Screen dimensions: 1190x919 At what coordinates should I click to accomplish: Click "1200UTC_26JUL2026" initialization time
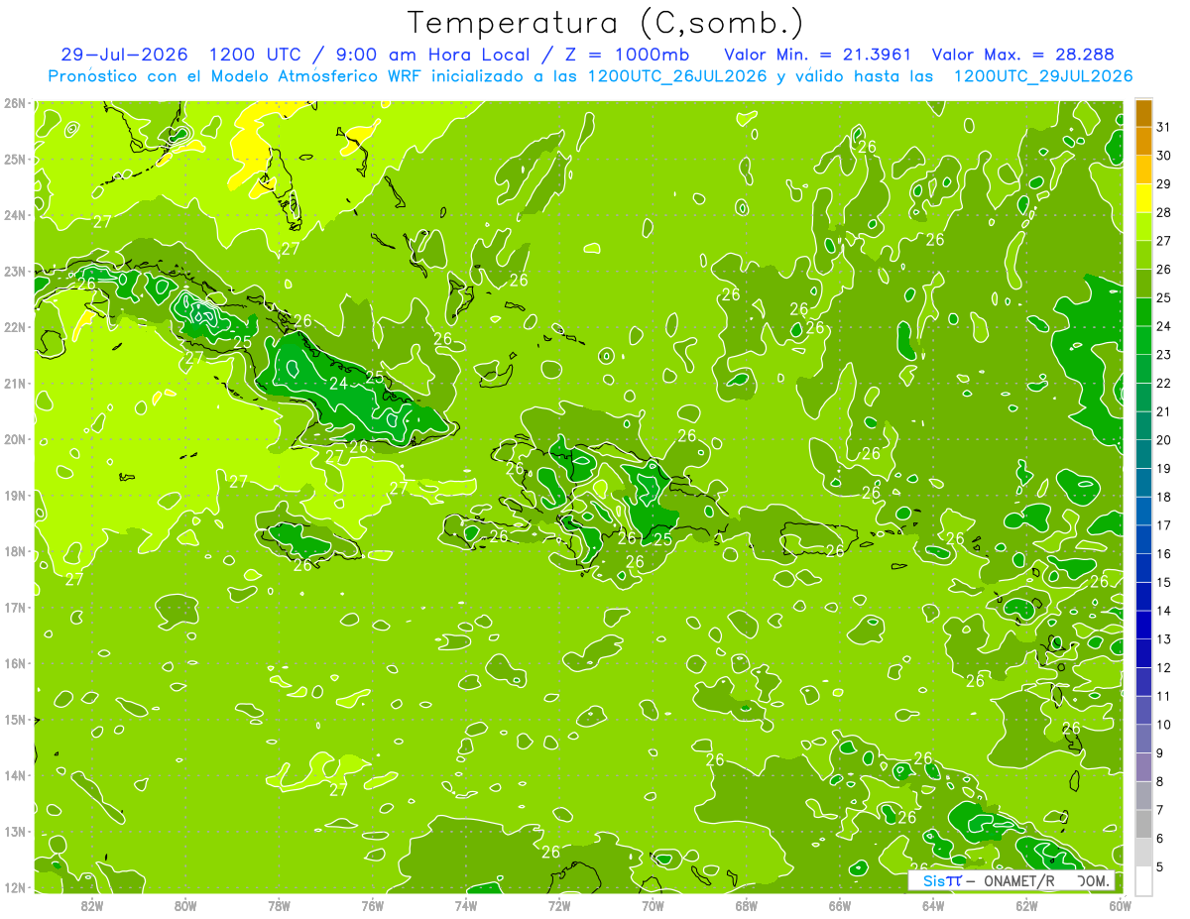[677, 76]
